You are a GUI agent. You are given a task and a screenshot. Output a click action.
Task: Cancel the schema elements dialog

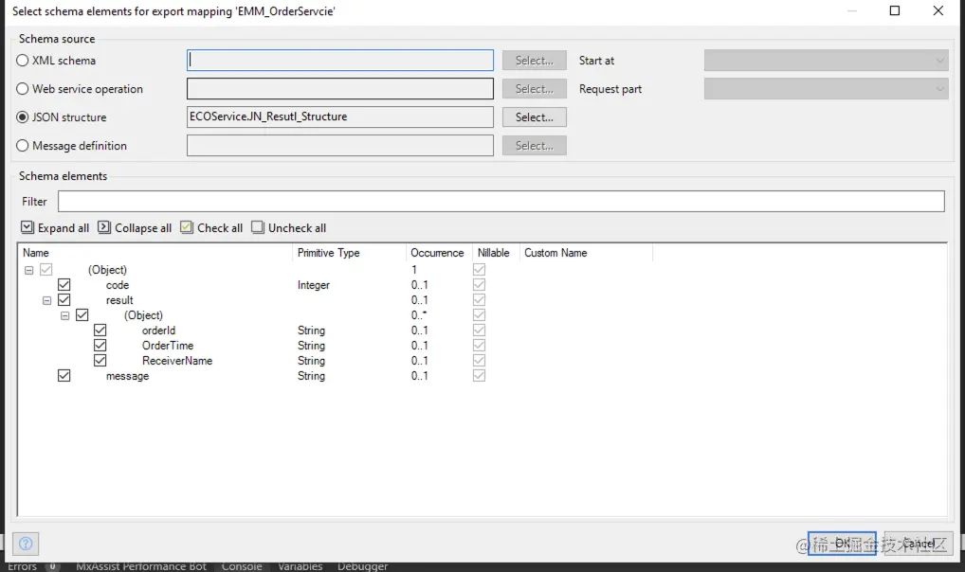919,543
